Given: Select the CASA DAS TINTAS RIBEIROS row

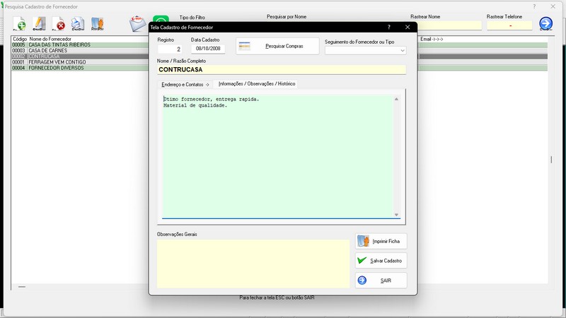Looking at the screenshot, I should pyautogui.click(x=80, y=45).
